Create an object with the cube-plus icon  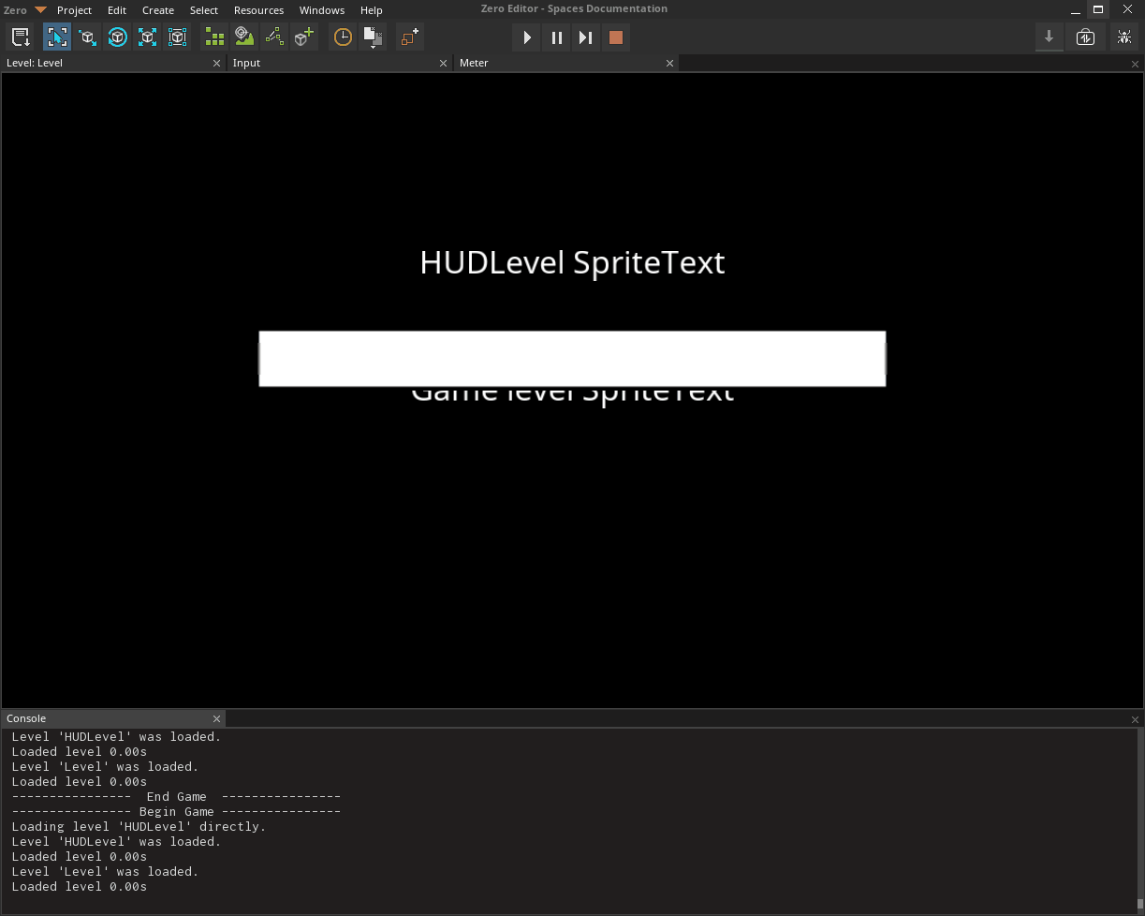pos(303,37)
